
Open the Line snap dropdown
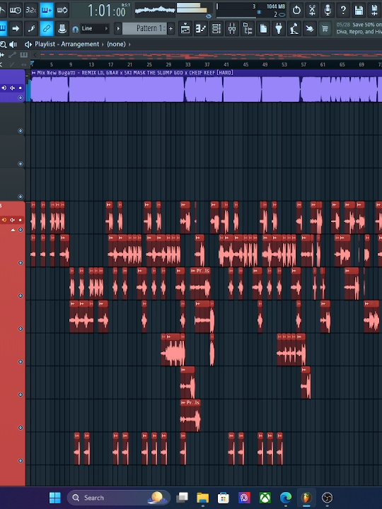pos(95,28)
